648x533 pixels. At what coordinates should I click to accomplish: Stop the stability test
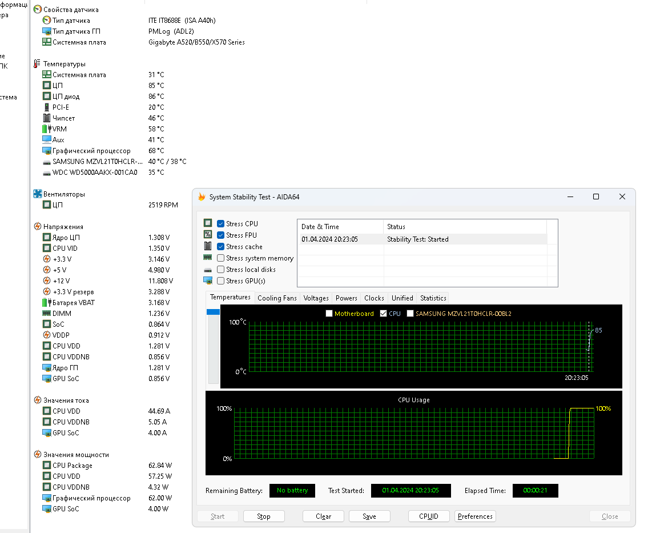pyautogui.click(x=264, y=516)
